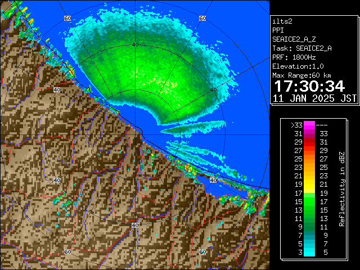Click the "PRF: 1800Hz" entry
This screenshot has width=360, height=270.
point(294,57)
